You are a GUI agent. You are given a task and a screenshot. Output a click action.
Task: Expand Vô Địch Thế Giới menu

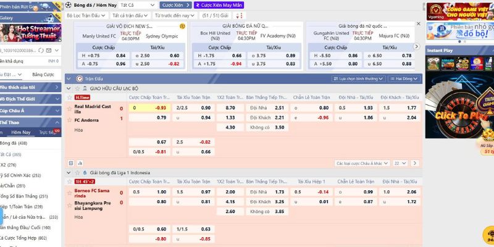click(x=30, y=99)
